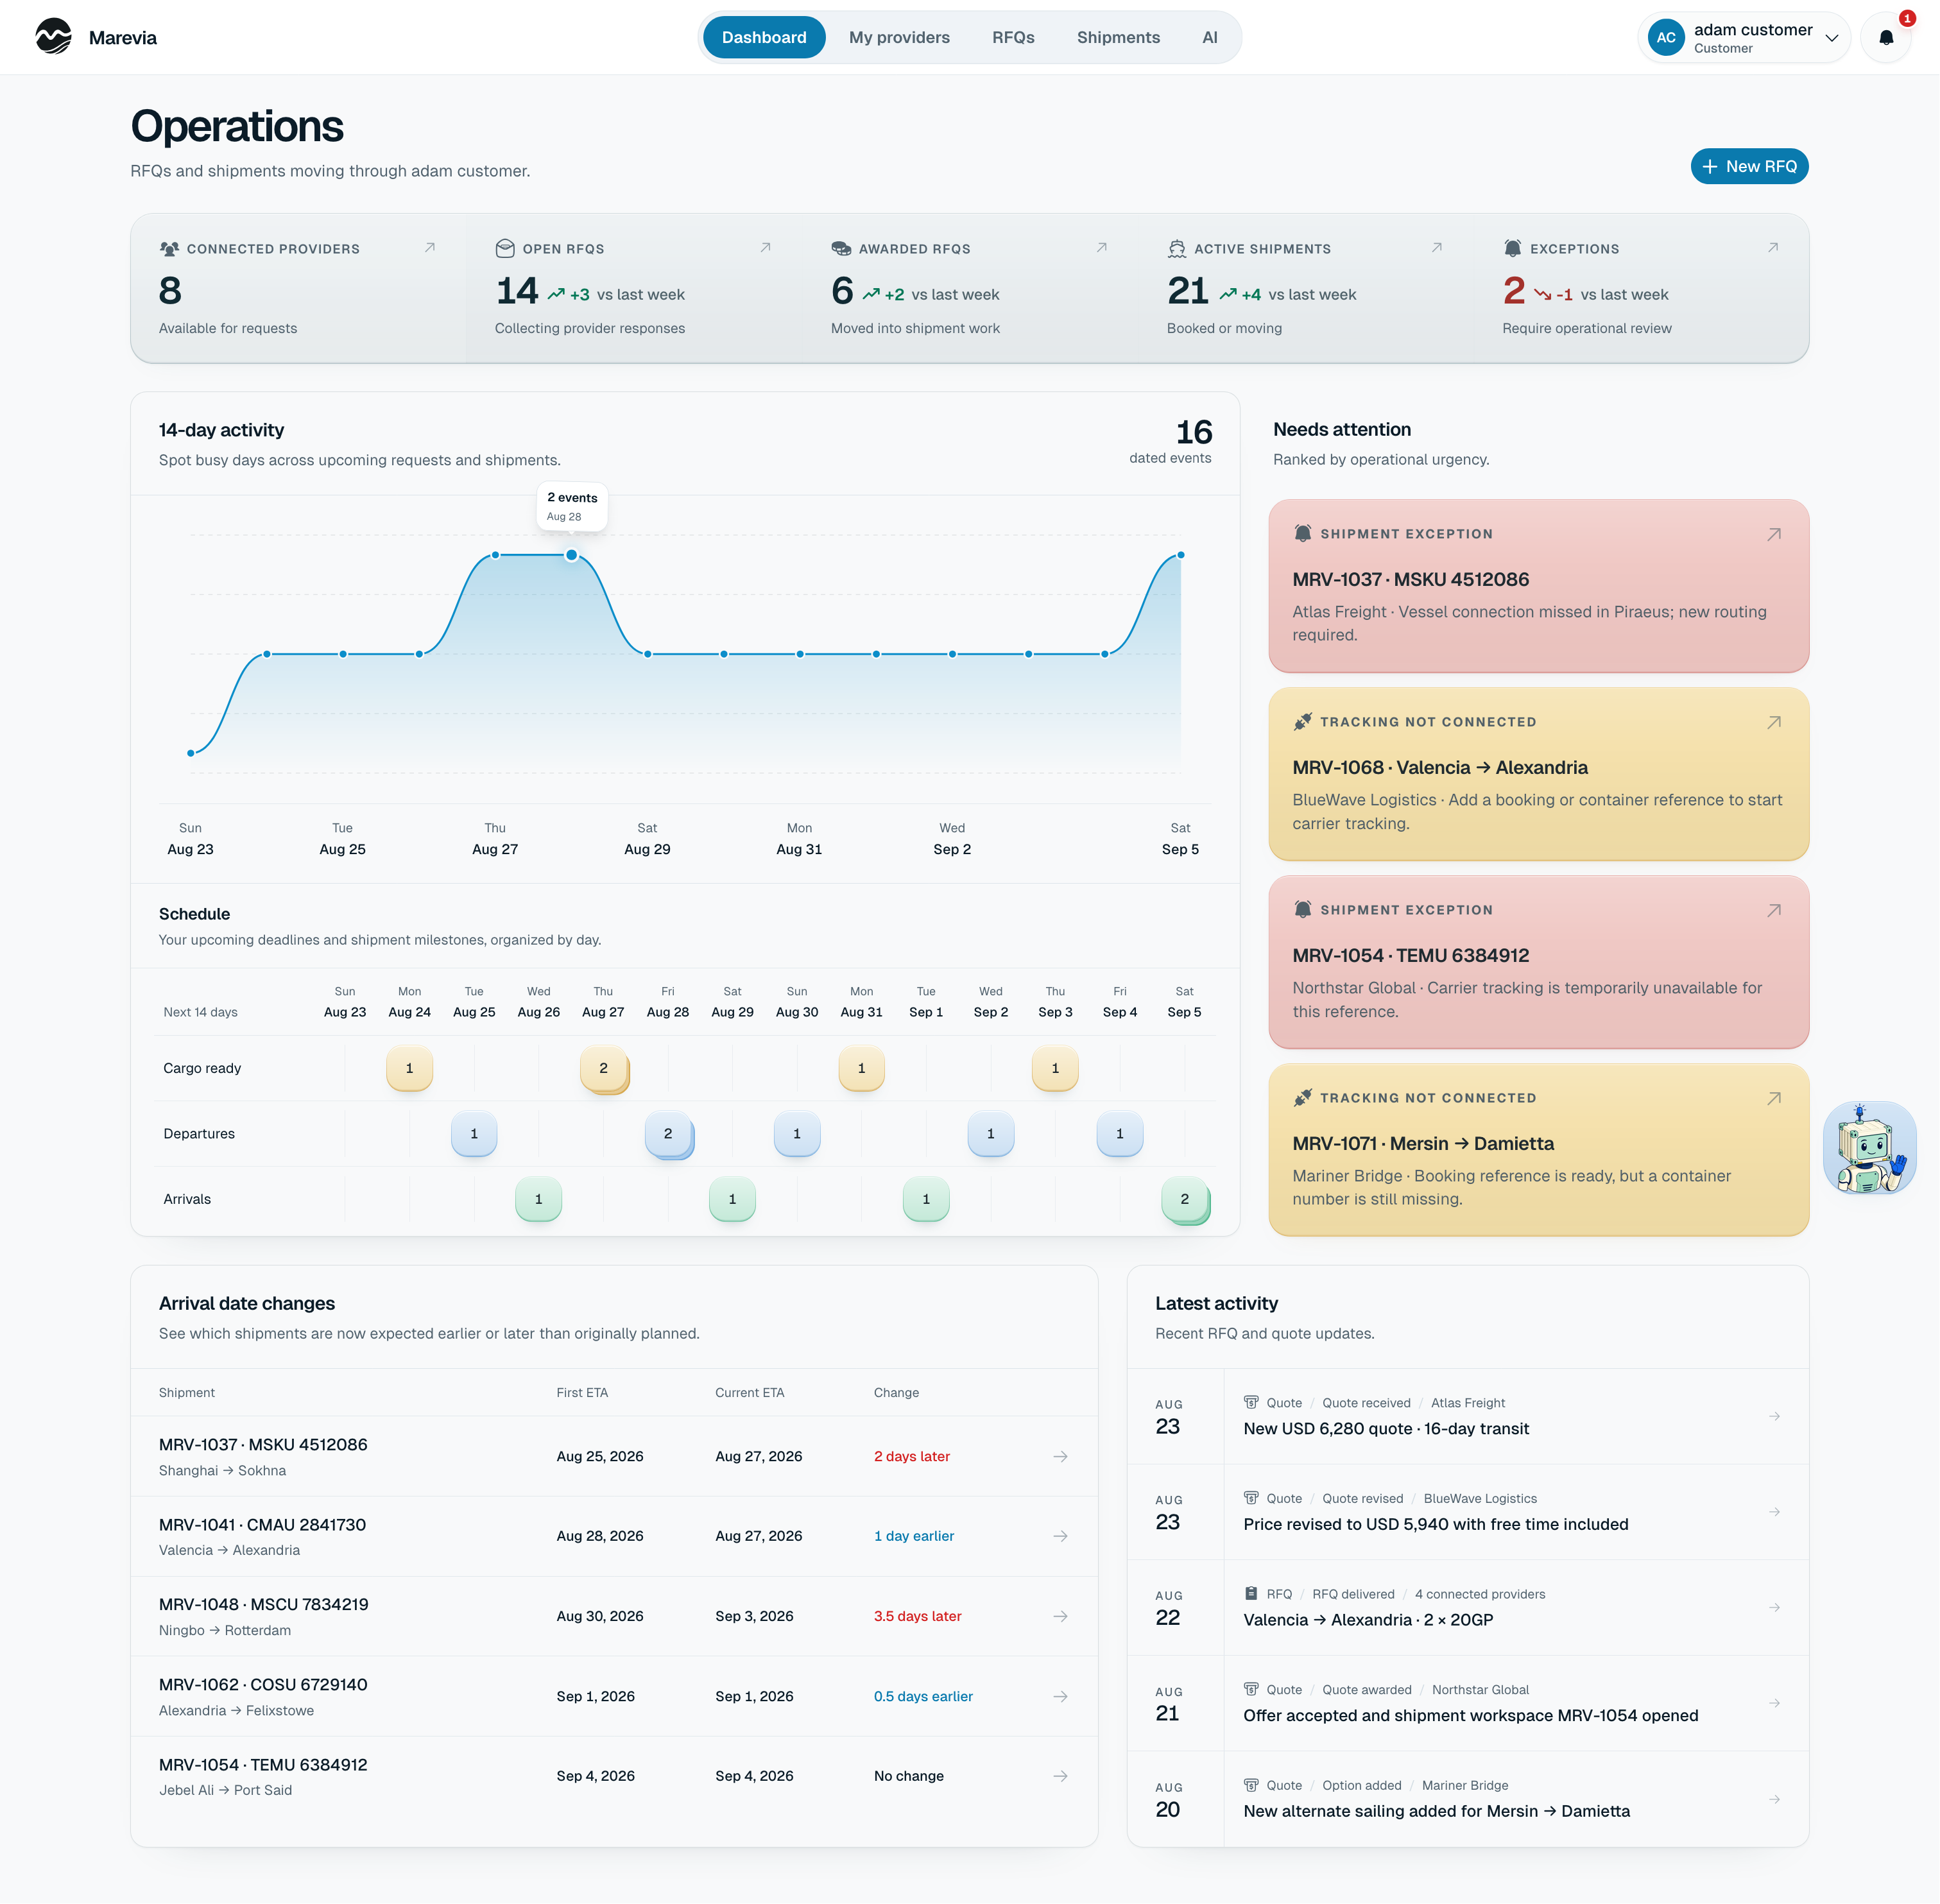Screen dimensions: 1940x1904
Task: Click arrow on MRV-1048 arrival row
Action: point(1060,1616)
